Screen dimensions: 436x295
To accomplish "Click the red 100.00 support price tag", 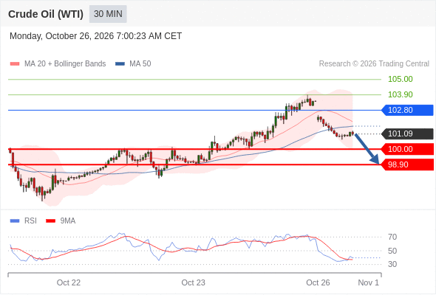I will pyautogui.click(x=407, y=149).
